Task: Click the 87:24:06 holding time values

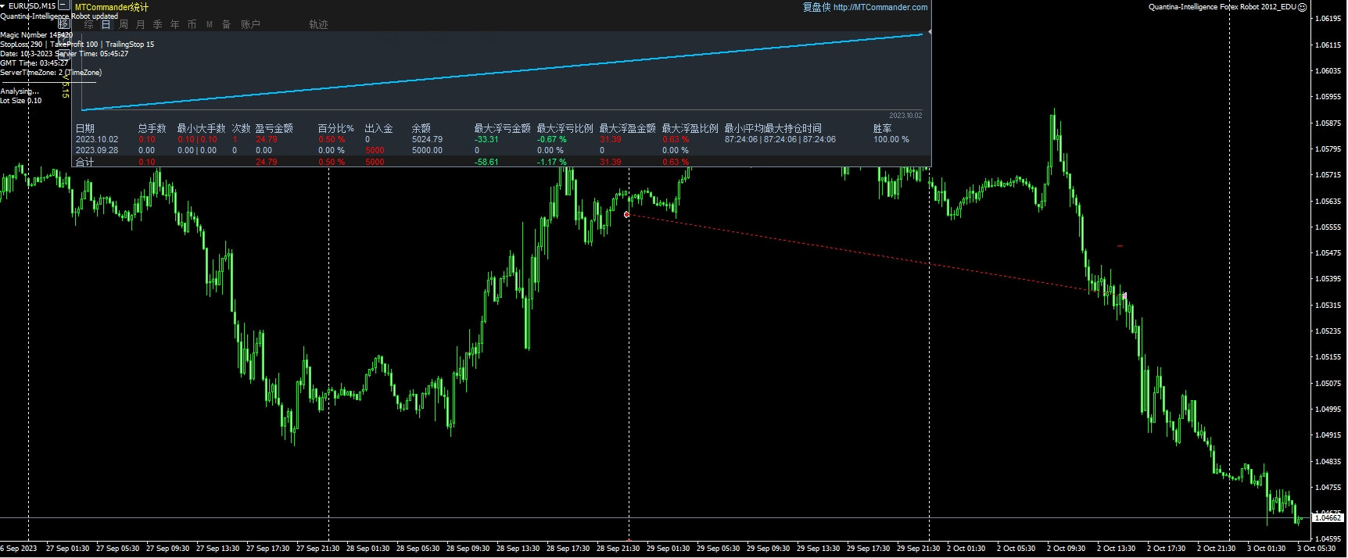Action: point(780,140)
